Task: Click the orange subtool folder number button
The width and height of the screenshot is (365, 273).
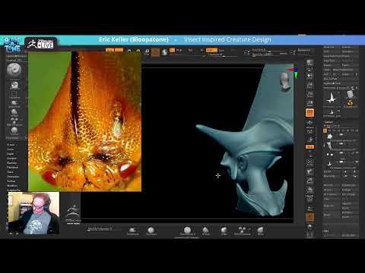Action: 325,130
